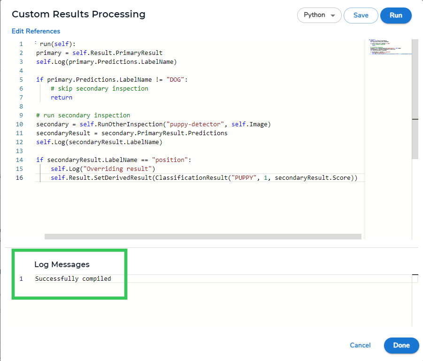Open the Python language dropdown
Viewport: 423px width, 361px height.
(319, 15)
